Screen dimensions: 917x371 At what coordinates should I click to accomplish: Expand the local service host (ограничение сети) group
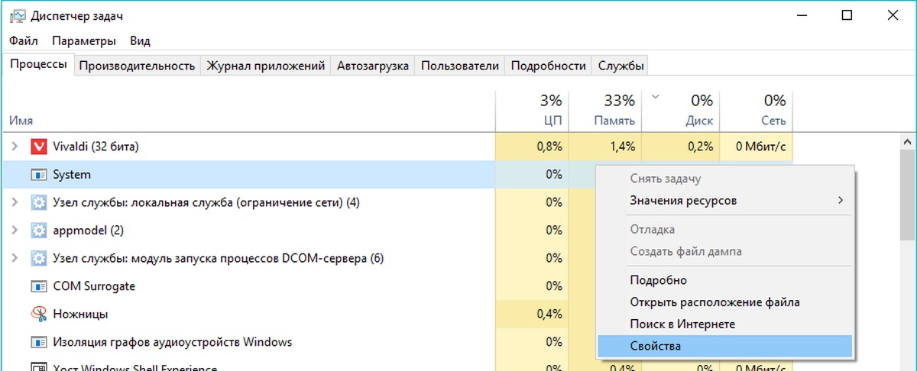(x=15, y=202)
